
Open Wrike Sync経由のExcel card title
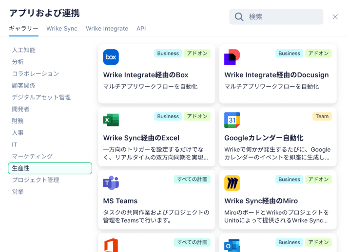coord(141,138)
